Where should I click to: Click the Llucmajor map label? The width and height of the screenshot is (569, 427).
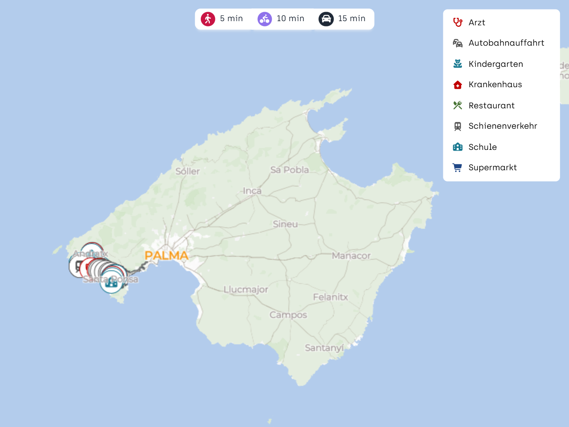246,290
